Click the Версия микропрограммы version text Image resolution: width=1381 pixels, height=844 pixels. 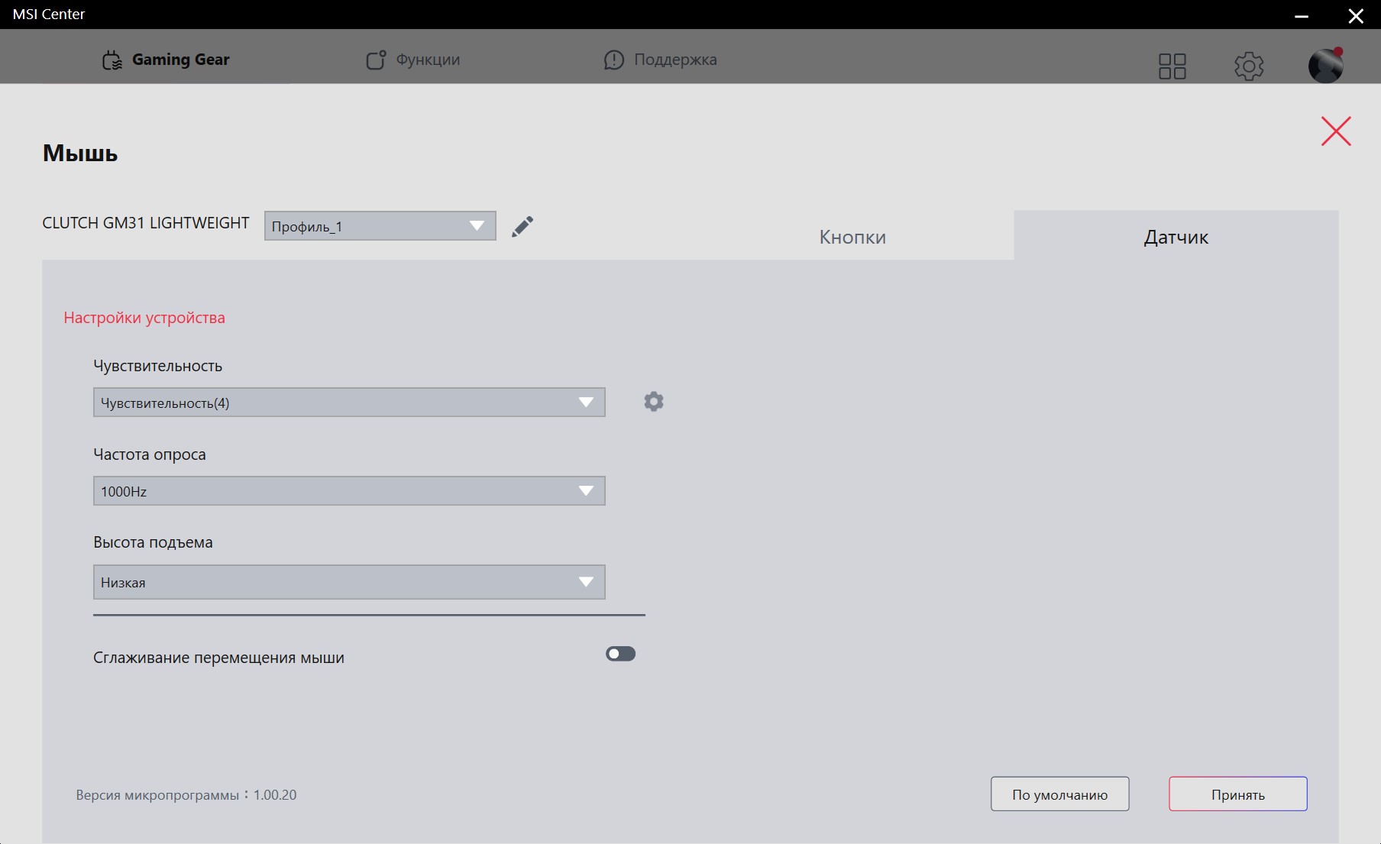click(x=186, y=795)
